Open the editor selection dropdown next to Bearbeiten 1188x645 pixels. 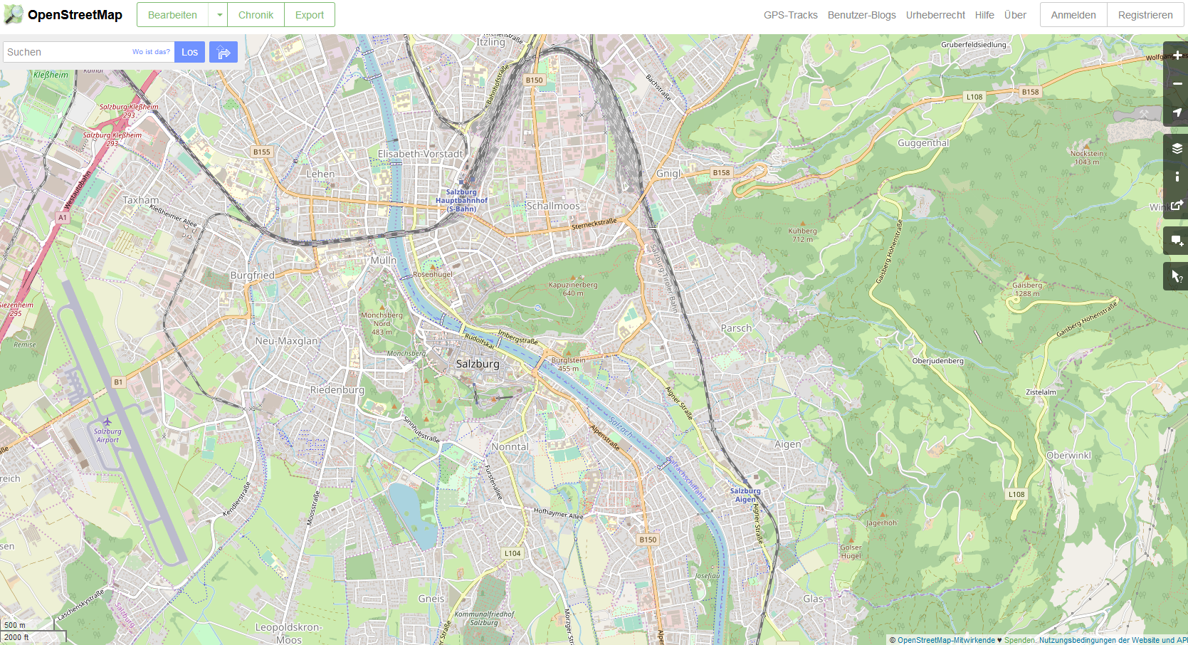(x=219, y=14)
